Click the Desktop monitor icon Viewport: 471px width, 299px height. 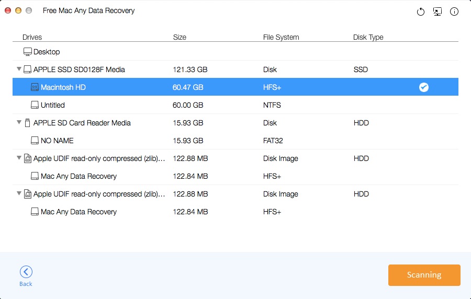pyautogui.click(x=28, y=52)
